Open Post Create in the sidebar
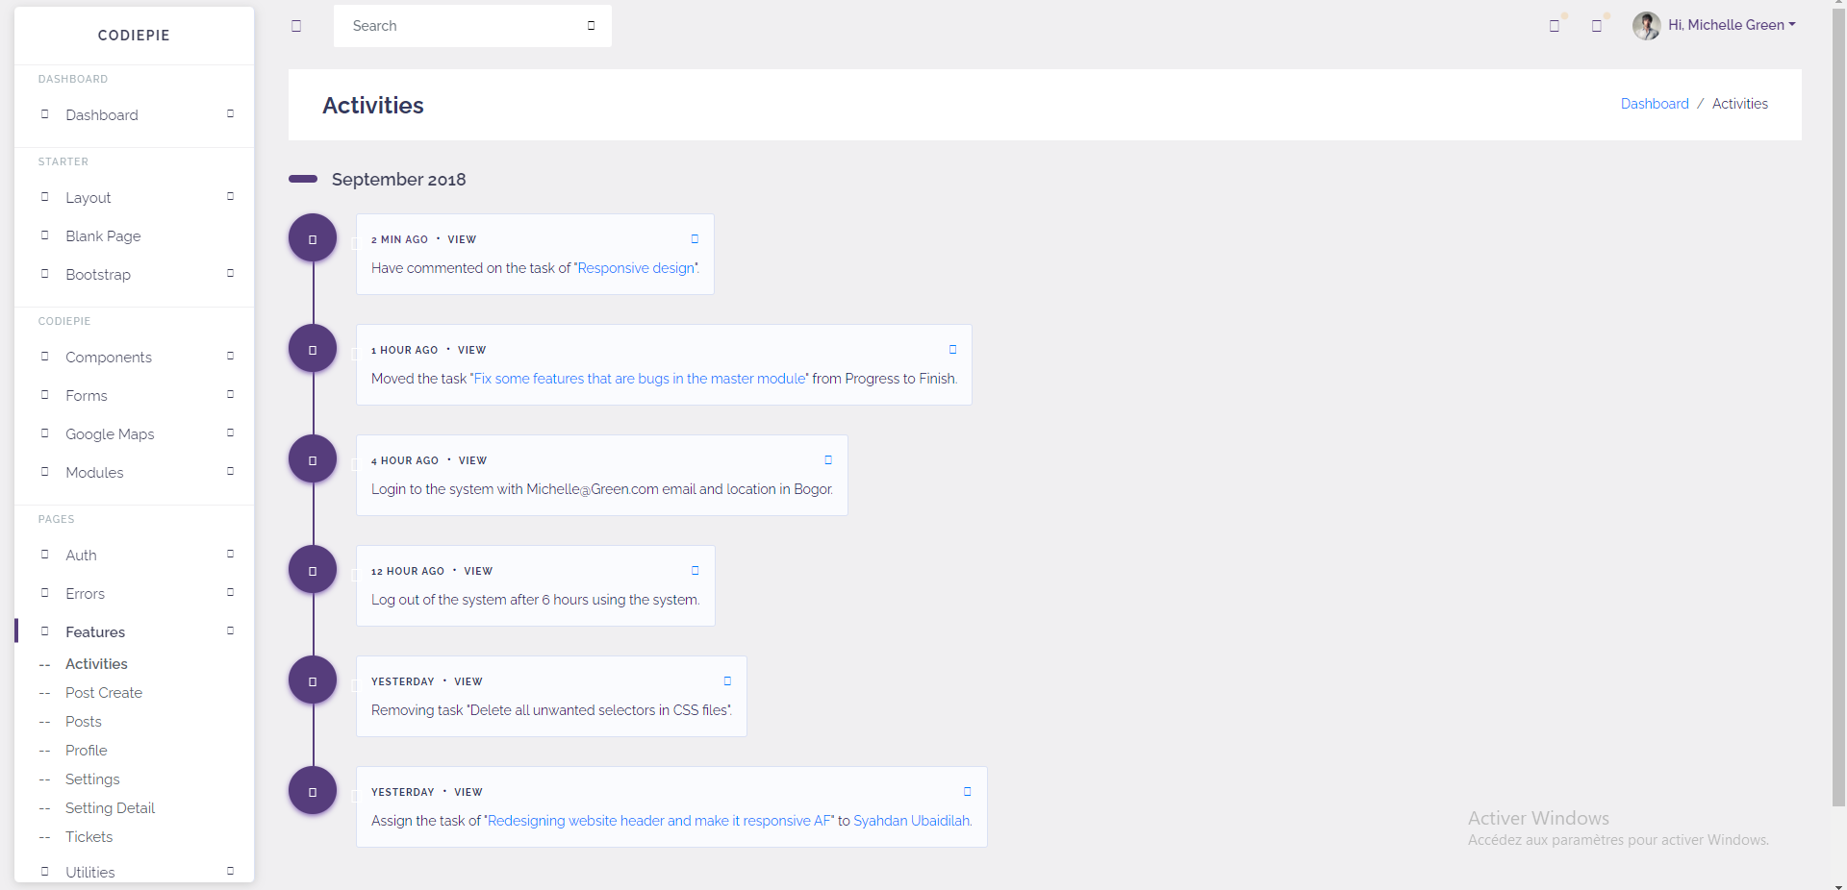The image size is (1847, 890). [104, 693]
